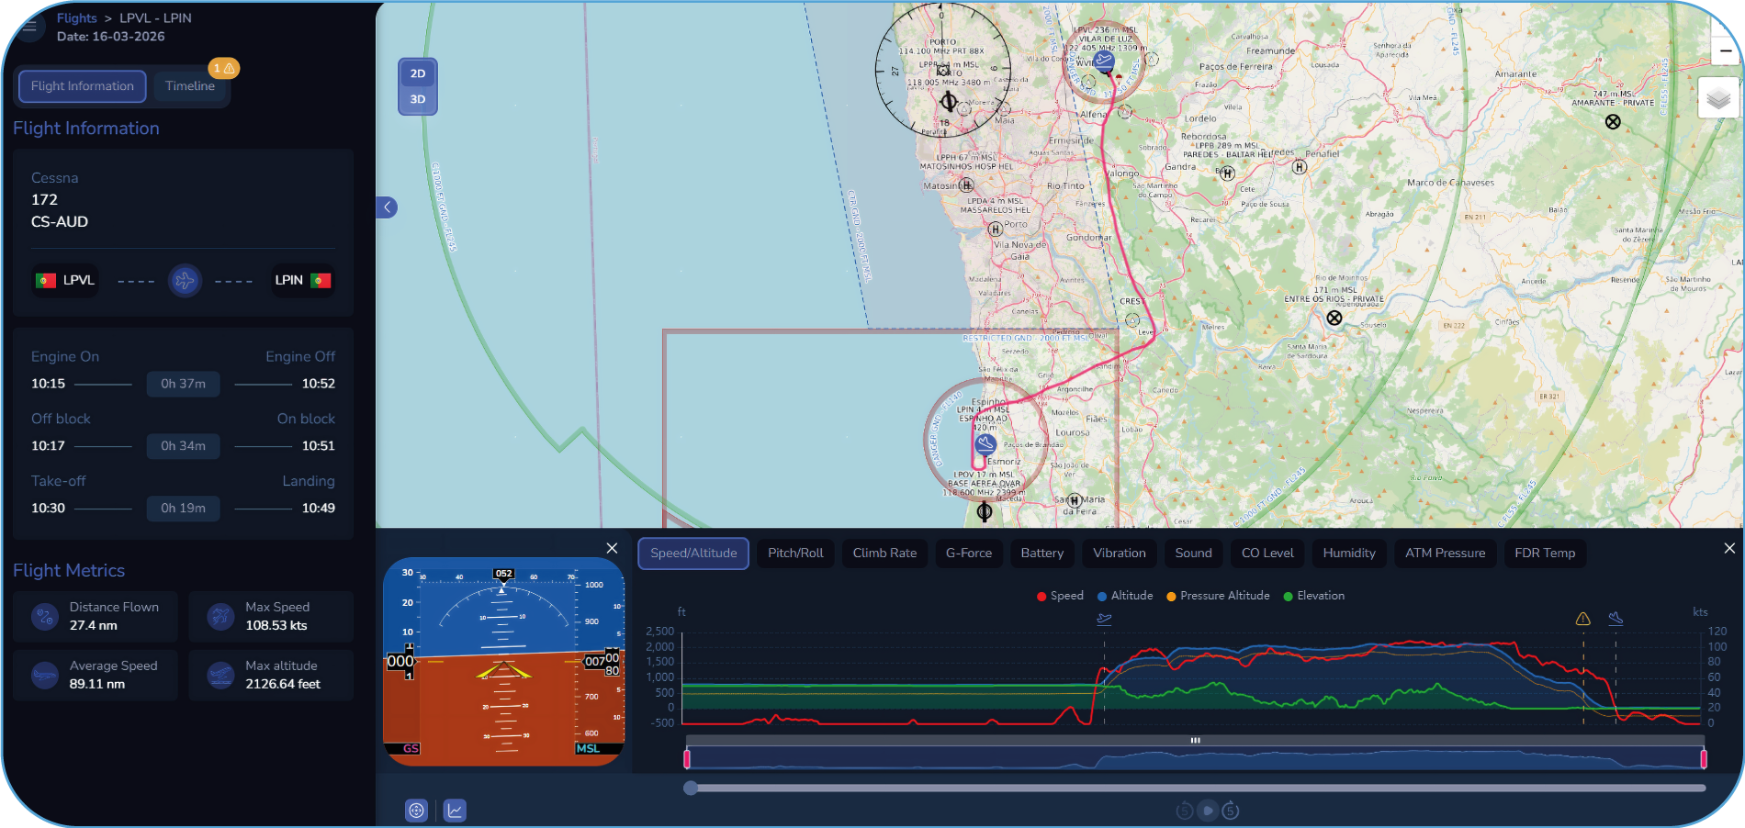The image size is (1745, 828).
Task: Click the take-off marker icon above the chart
Action: coord(1104,619)
